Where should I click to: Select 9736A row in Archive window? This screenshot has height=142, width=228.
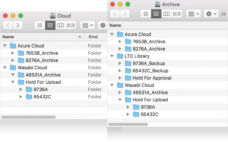[x=168, y=107]
